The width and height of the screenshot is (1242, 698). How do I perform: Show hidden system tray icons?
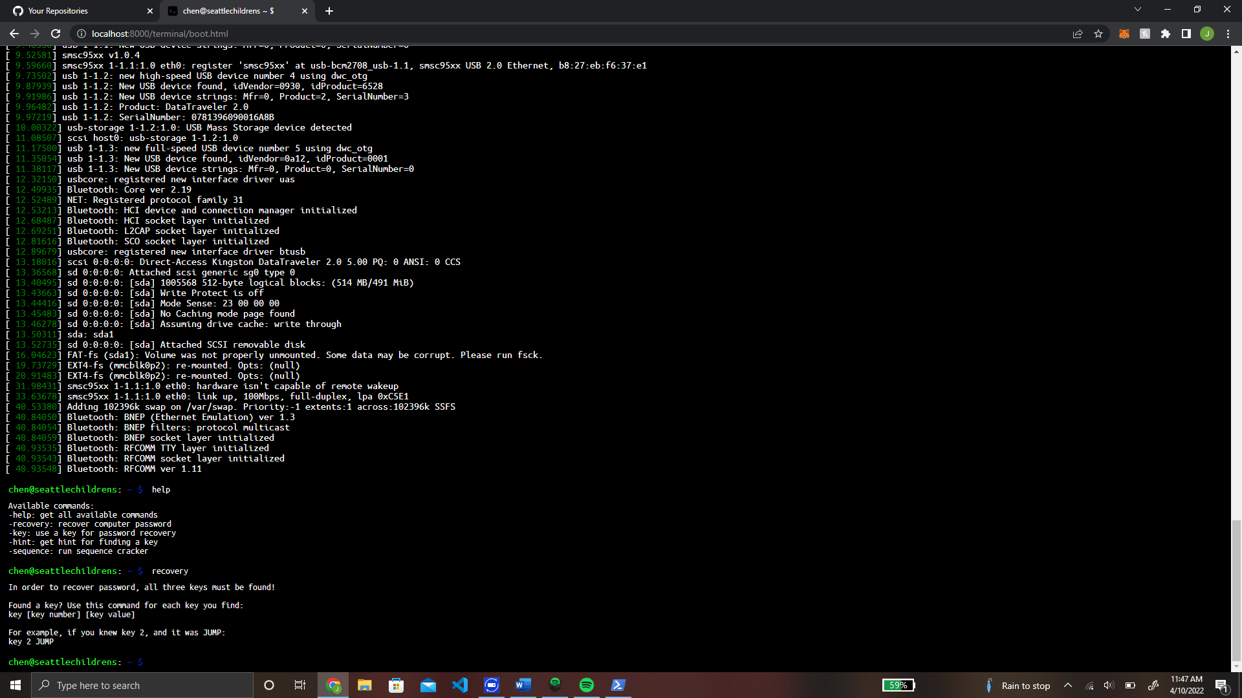click(1068, 685)
